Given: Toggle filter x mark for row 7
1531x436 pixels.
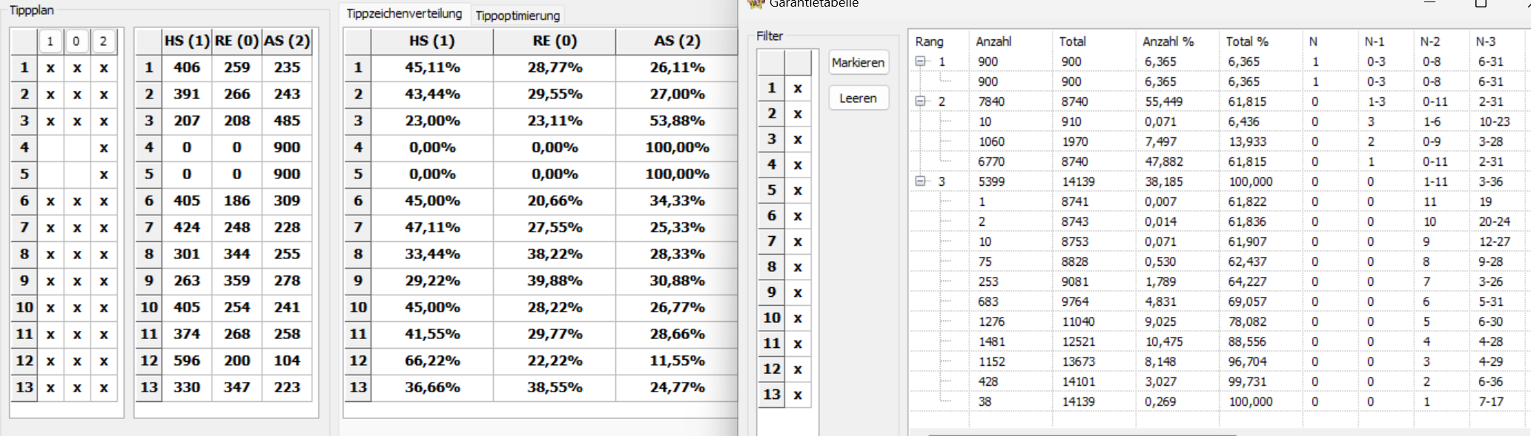Looking at the screenshot, I should tap(798, 241).
